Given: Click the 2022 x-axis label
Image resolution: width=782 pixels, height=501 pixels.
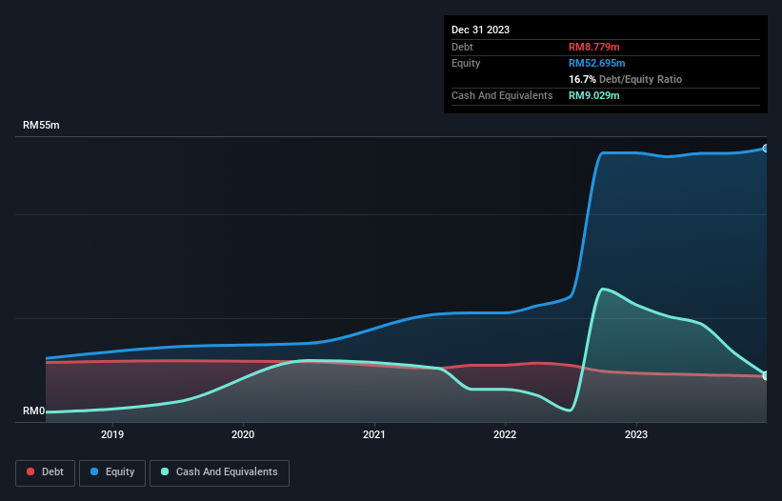Looking at the screenshot, I should [x=505, y=434].
